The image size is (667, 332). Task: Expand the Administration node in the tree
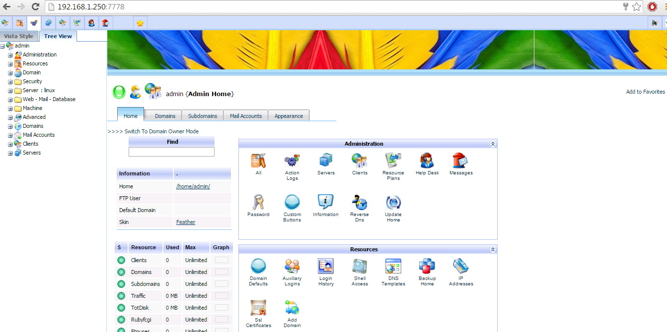pyautogui.click(x=10, y=55)
